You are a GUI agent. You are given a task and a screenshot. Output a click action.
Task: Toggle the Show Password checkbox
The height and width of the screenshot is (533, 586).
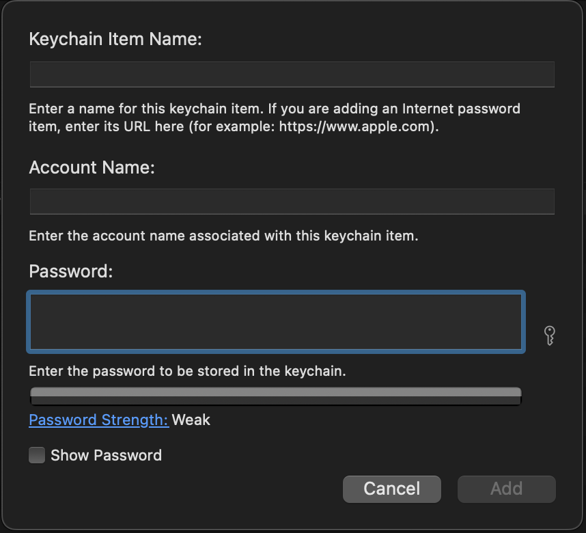pyautogui.click(x=37, y=456)
